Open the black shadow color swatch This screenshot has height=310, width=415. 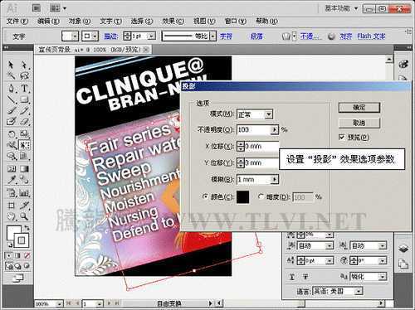click(x=242, y=197)
